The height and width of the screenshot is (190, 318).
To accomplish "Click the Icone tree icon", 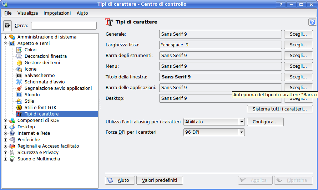I will 19,69.
